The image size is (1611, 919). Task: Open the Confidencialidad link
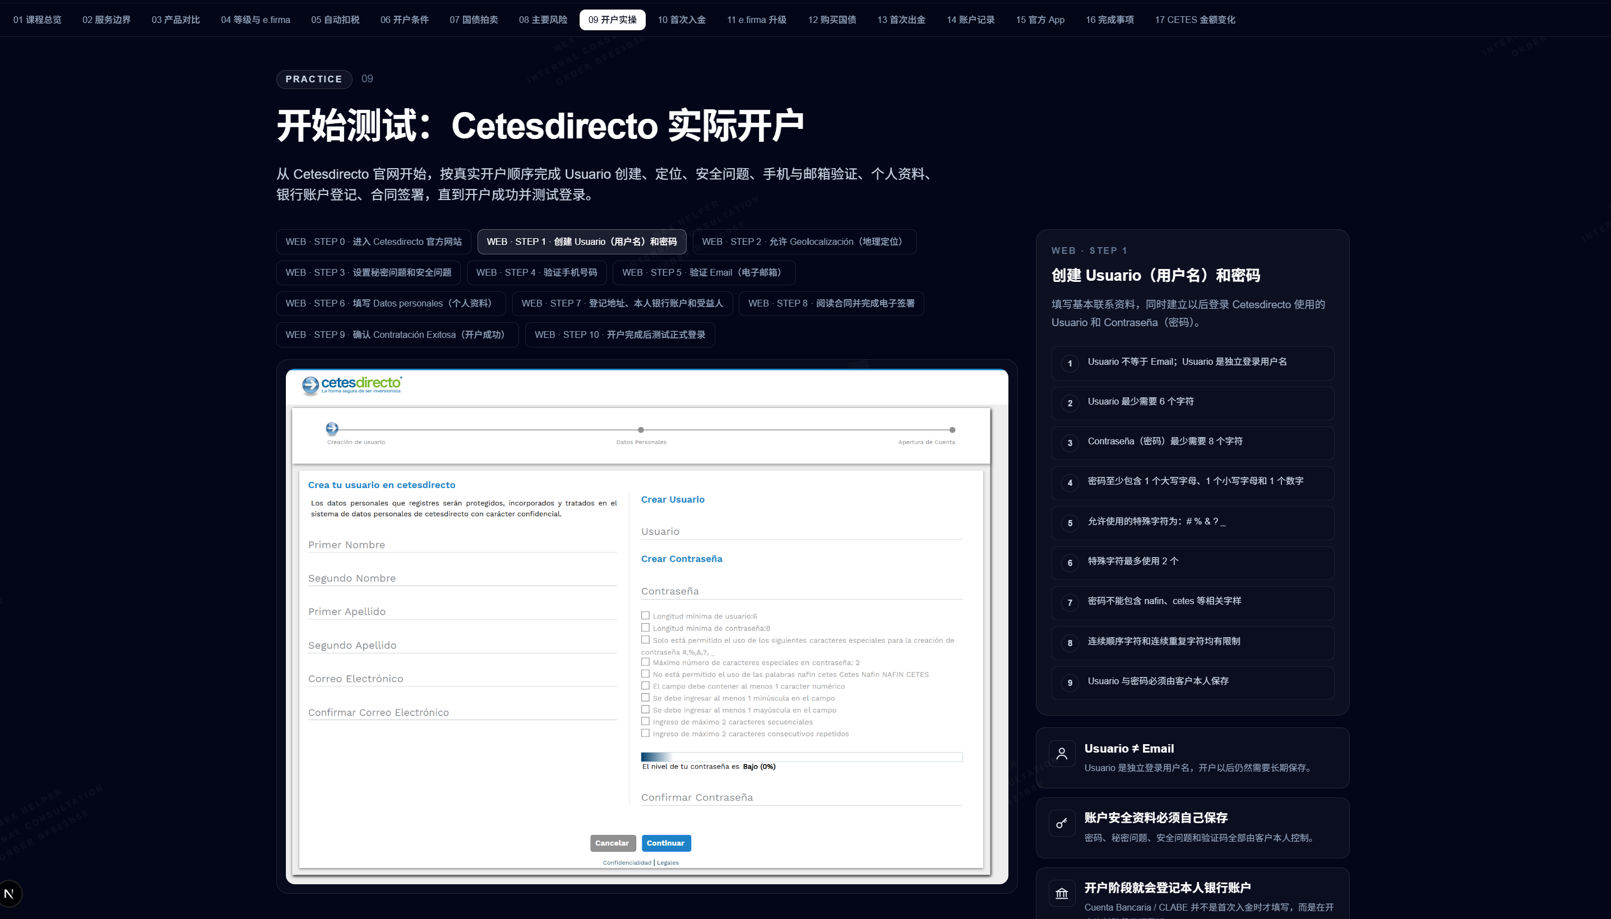(627, 863)
